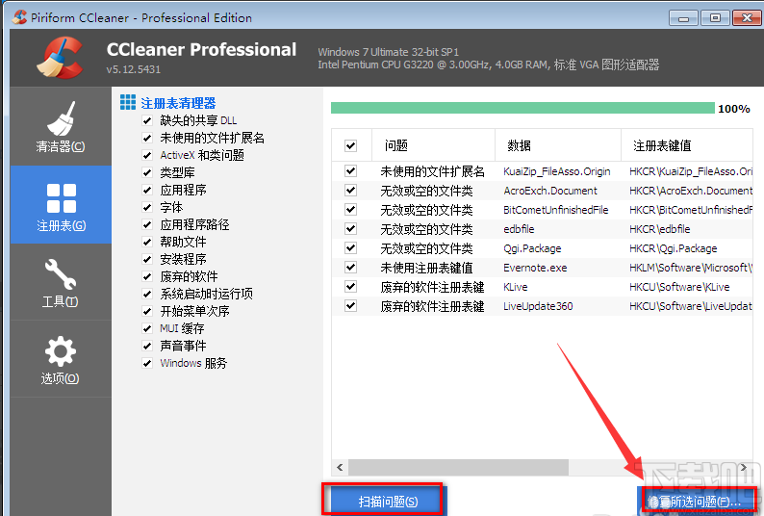Toggle 系统启动时运行项 checkbox

147,294
